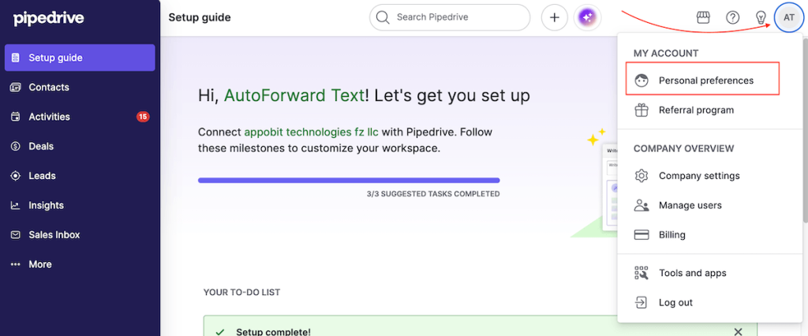Click the Sales Inbox envelope icon

click(x=16, y=234)
